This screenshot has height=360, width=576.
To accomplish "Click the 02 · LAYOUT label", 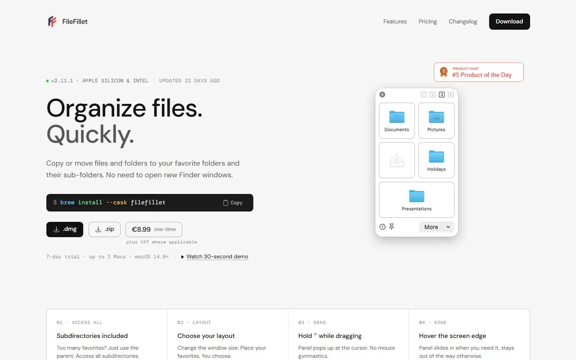I will point(194,323).
